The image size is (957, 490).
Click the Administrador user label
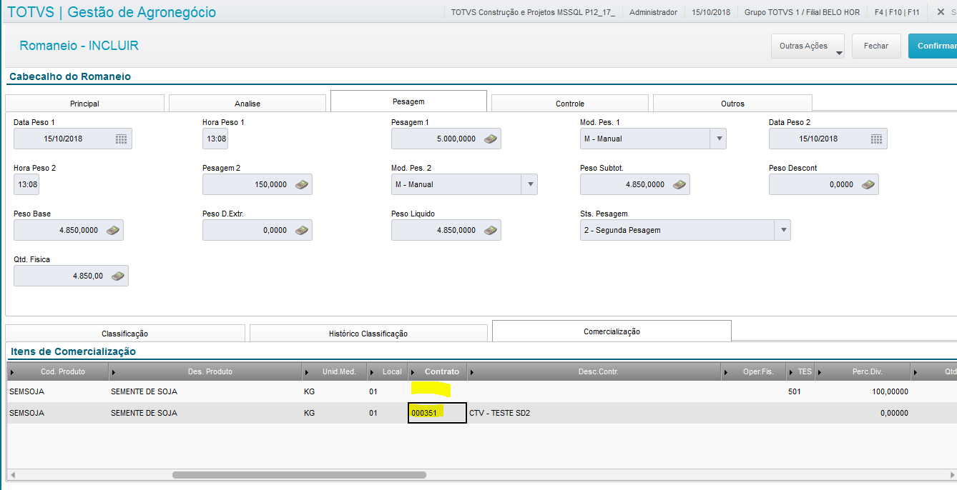653,12
